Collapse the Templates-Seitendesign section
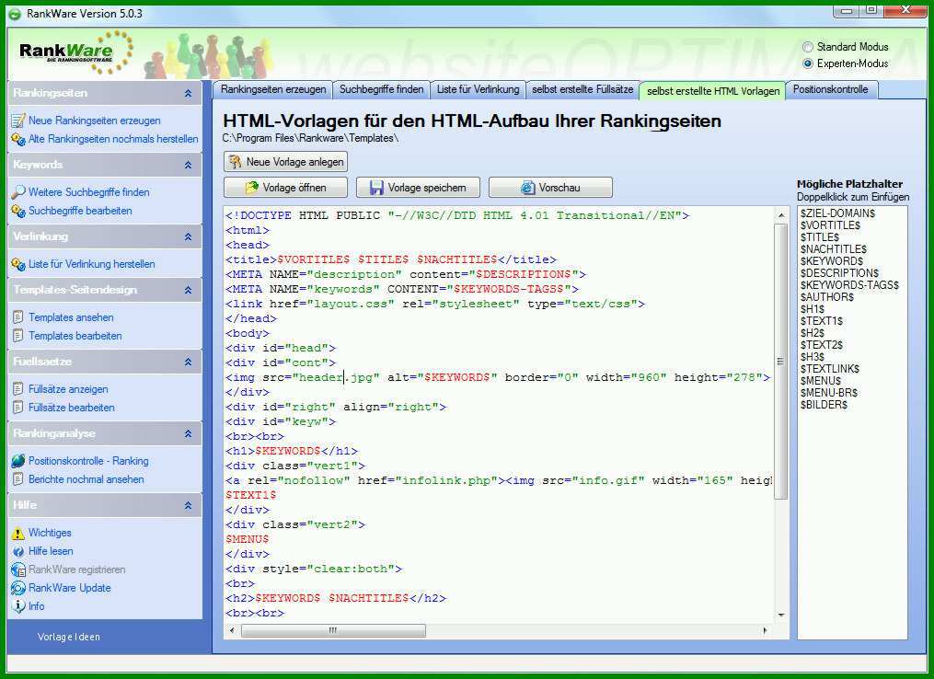 [x=189, y=290]
